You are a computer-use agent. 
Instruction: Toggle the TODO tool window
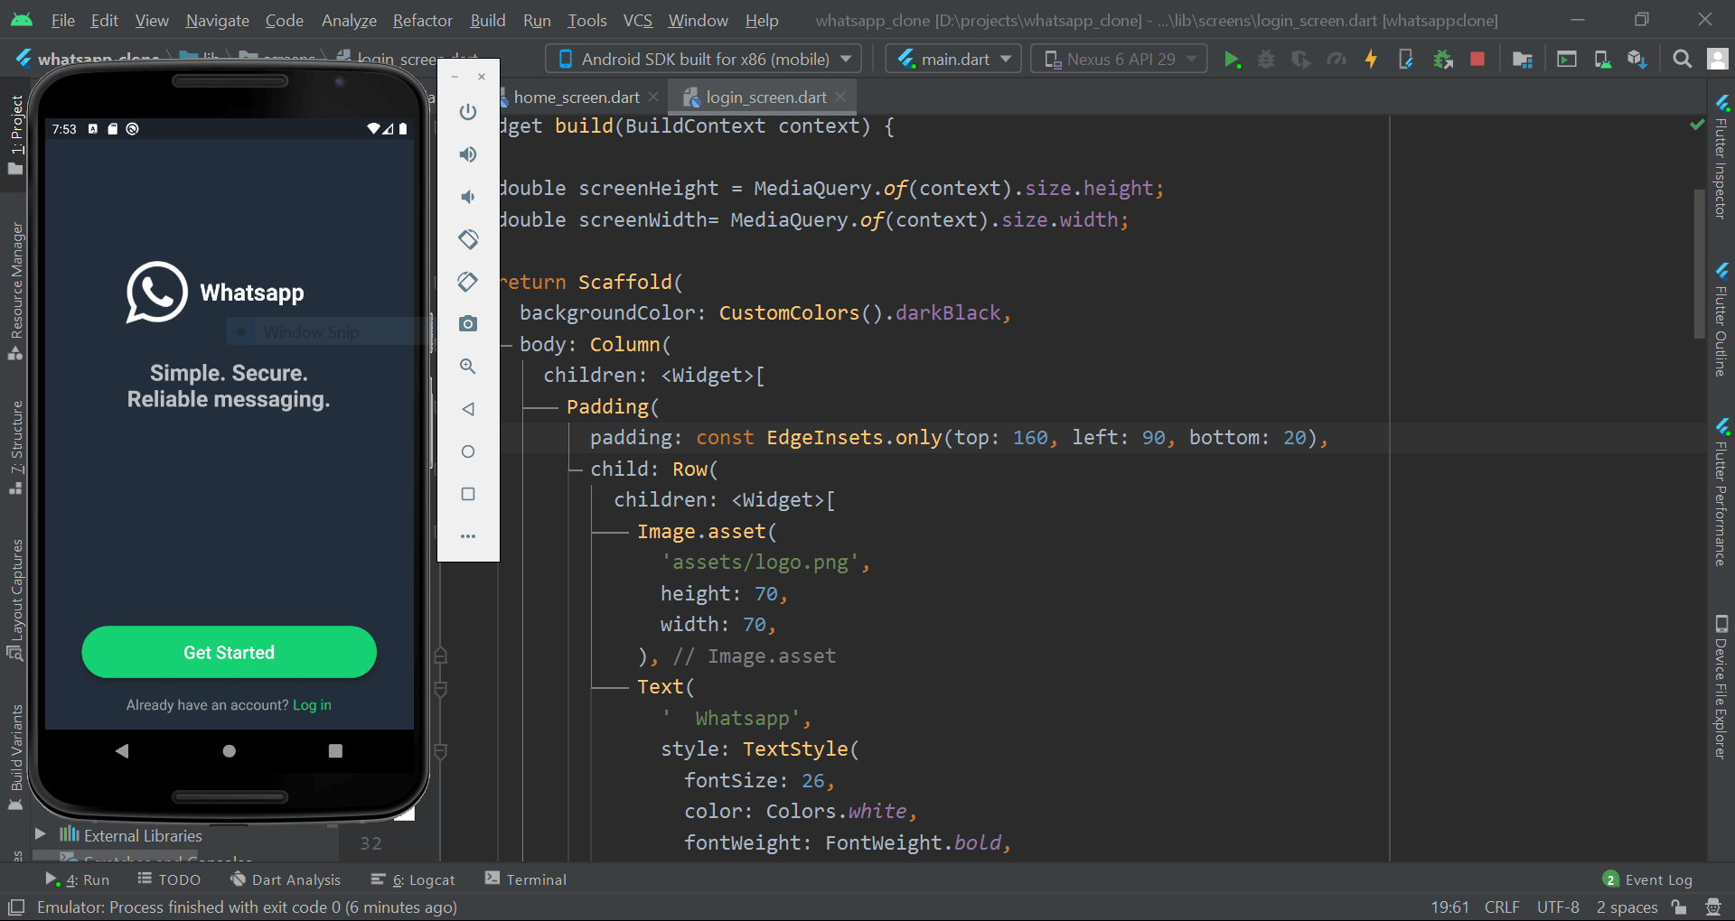[178, 879]
